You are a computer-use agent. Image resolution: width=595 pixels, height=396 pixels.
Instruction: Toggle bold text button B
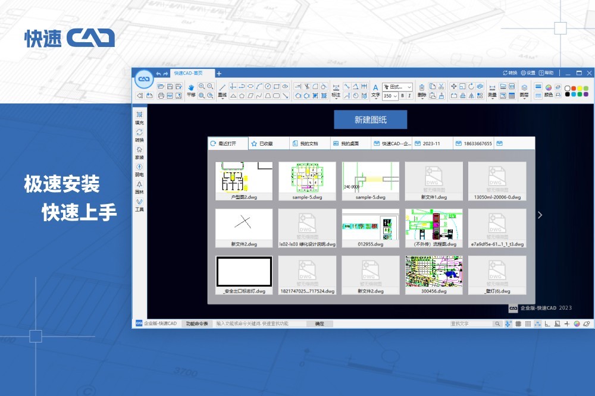(x=403, y=96)
